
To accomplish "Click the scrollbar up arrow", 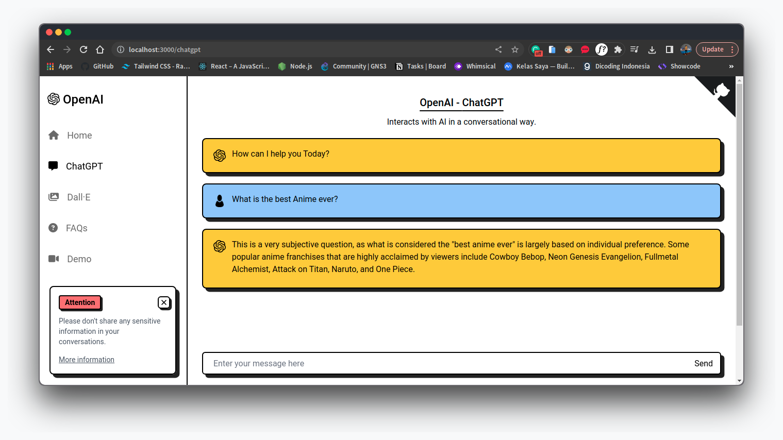I will click(x=740, y=80).
